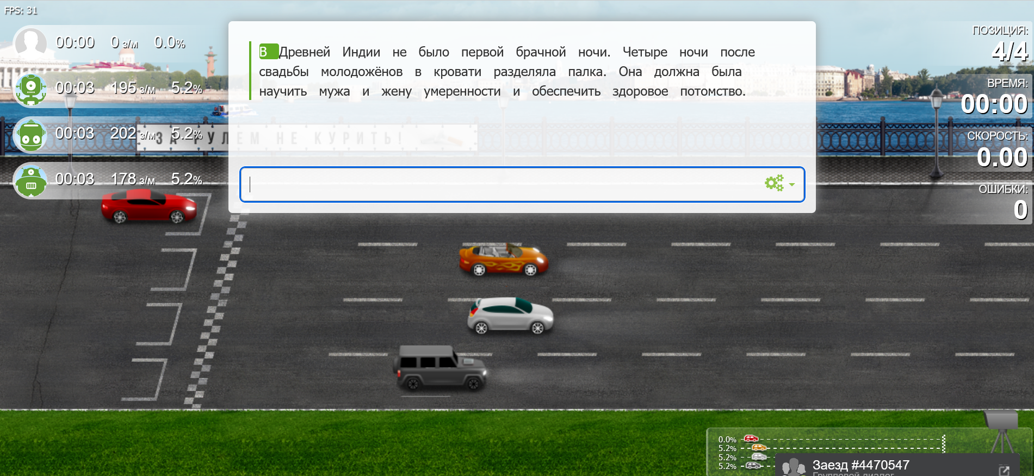Screen dimensions: 1034x476
Task: Focus the typing input field
Action: point(522,184)
